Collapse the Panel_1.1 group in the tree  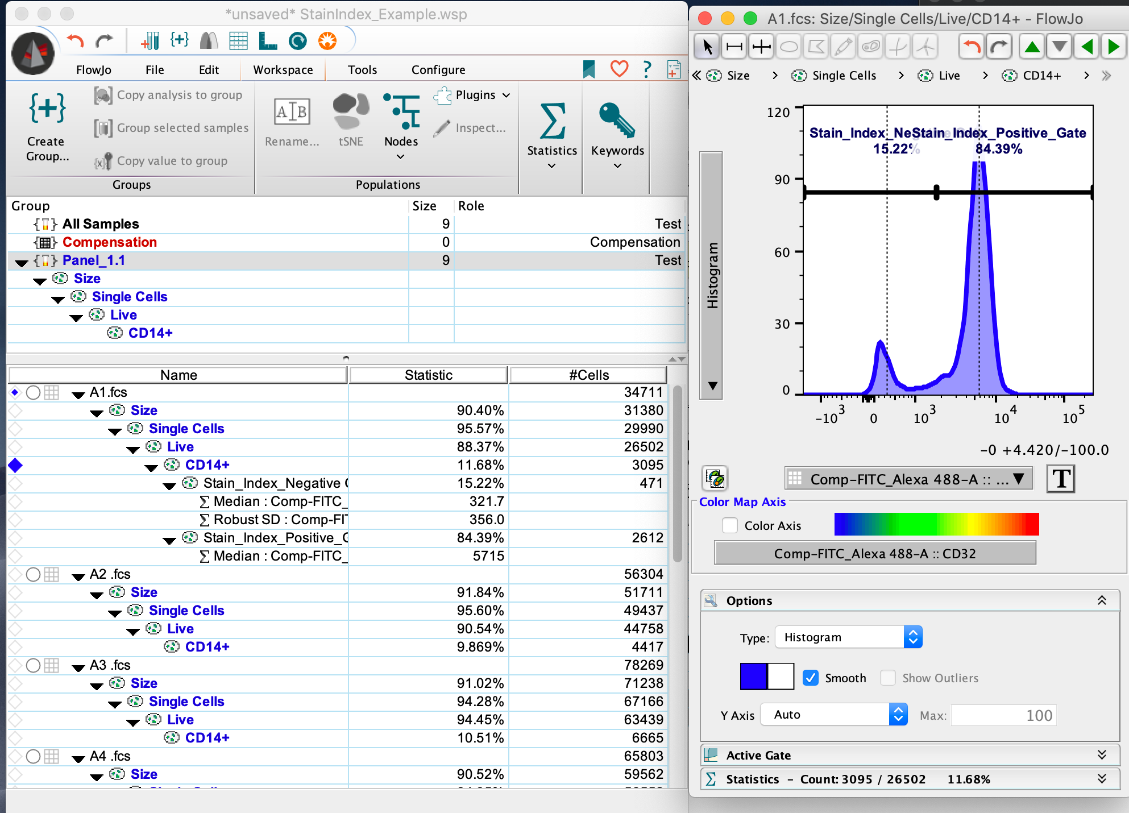pyautogui.click(x=21, y=262)
